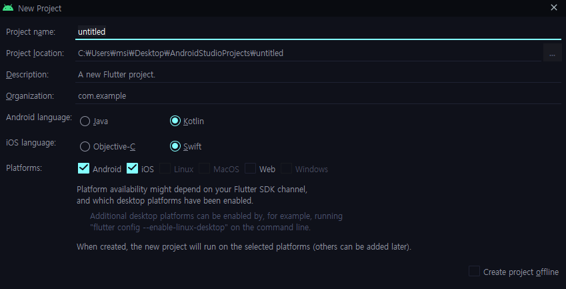566x289 pixels.
Task: Click the Project location label
Action: pos(35,53)
